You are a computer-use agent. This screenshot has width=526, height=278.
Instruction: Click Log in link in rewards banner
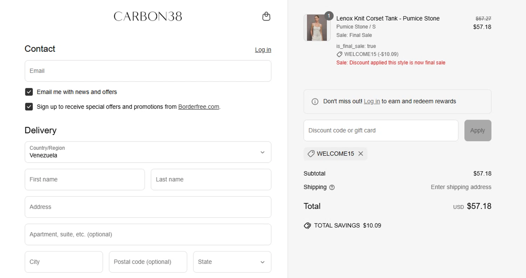(372, 101)
